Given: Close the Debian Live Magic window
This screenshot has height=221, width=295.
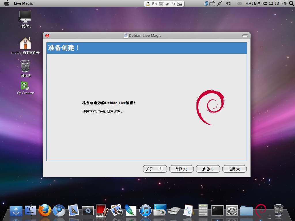Looking at the screenshot, I should tap(47, 36).
